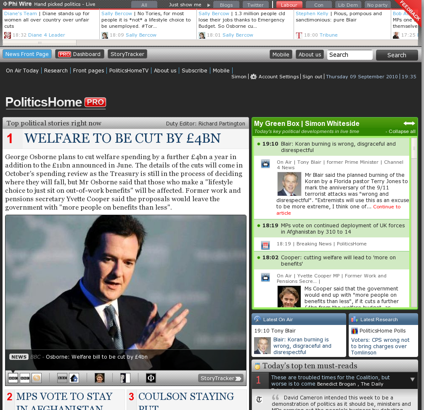Click the PoliticsHome Polls icon
The image size is (424, 410).
click(355, 331)
